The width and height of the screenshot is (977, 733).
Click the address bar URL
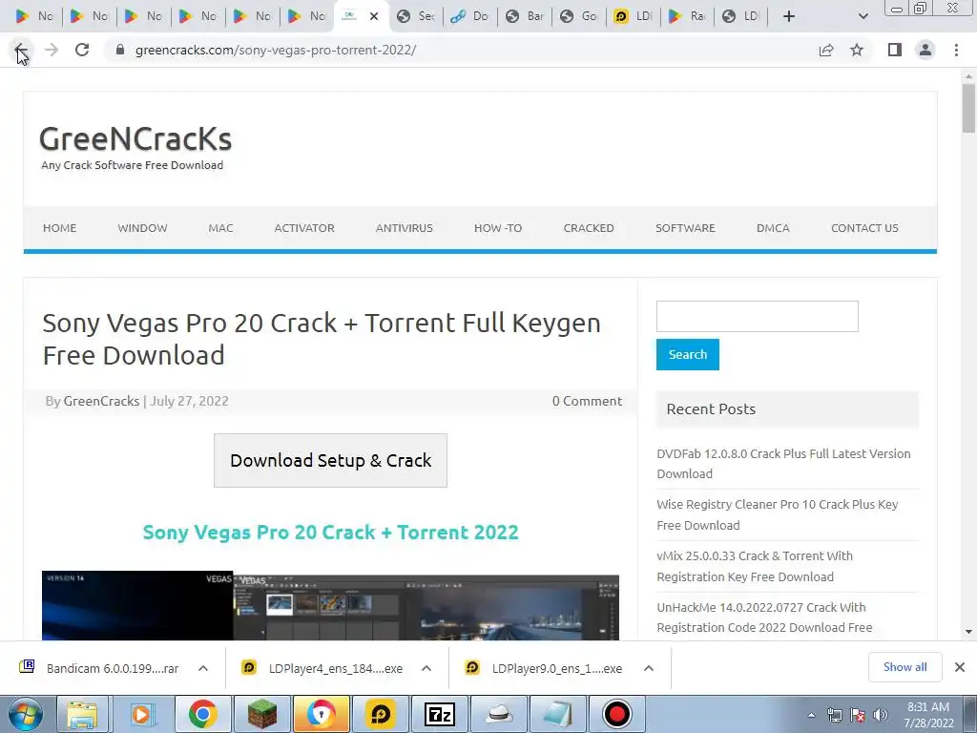[276, 50]
